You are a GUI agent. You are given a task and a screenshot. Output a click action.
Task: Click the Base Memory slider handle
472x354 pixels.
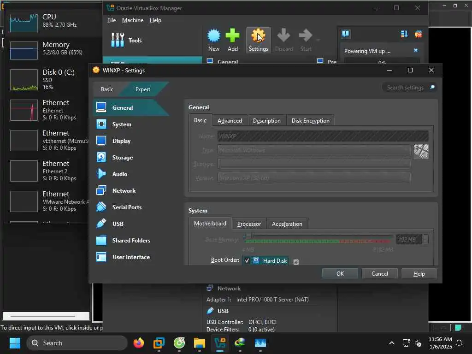click(x=248, y=236)
